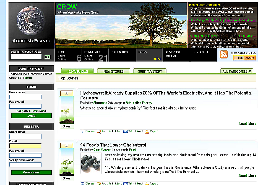Click the register Username field
The width and height of the screenshot is (260, 185).
25,137
